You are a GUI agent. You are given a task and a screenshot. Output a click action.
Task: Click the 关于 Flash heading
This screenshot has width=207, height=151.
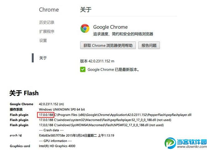pos(24,93)
